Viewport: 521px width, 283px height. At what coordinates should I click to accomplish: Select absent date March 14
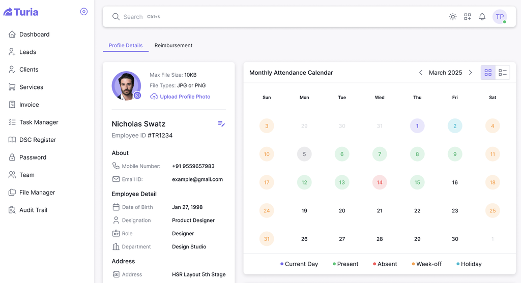[x=380, y=182]
